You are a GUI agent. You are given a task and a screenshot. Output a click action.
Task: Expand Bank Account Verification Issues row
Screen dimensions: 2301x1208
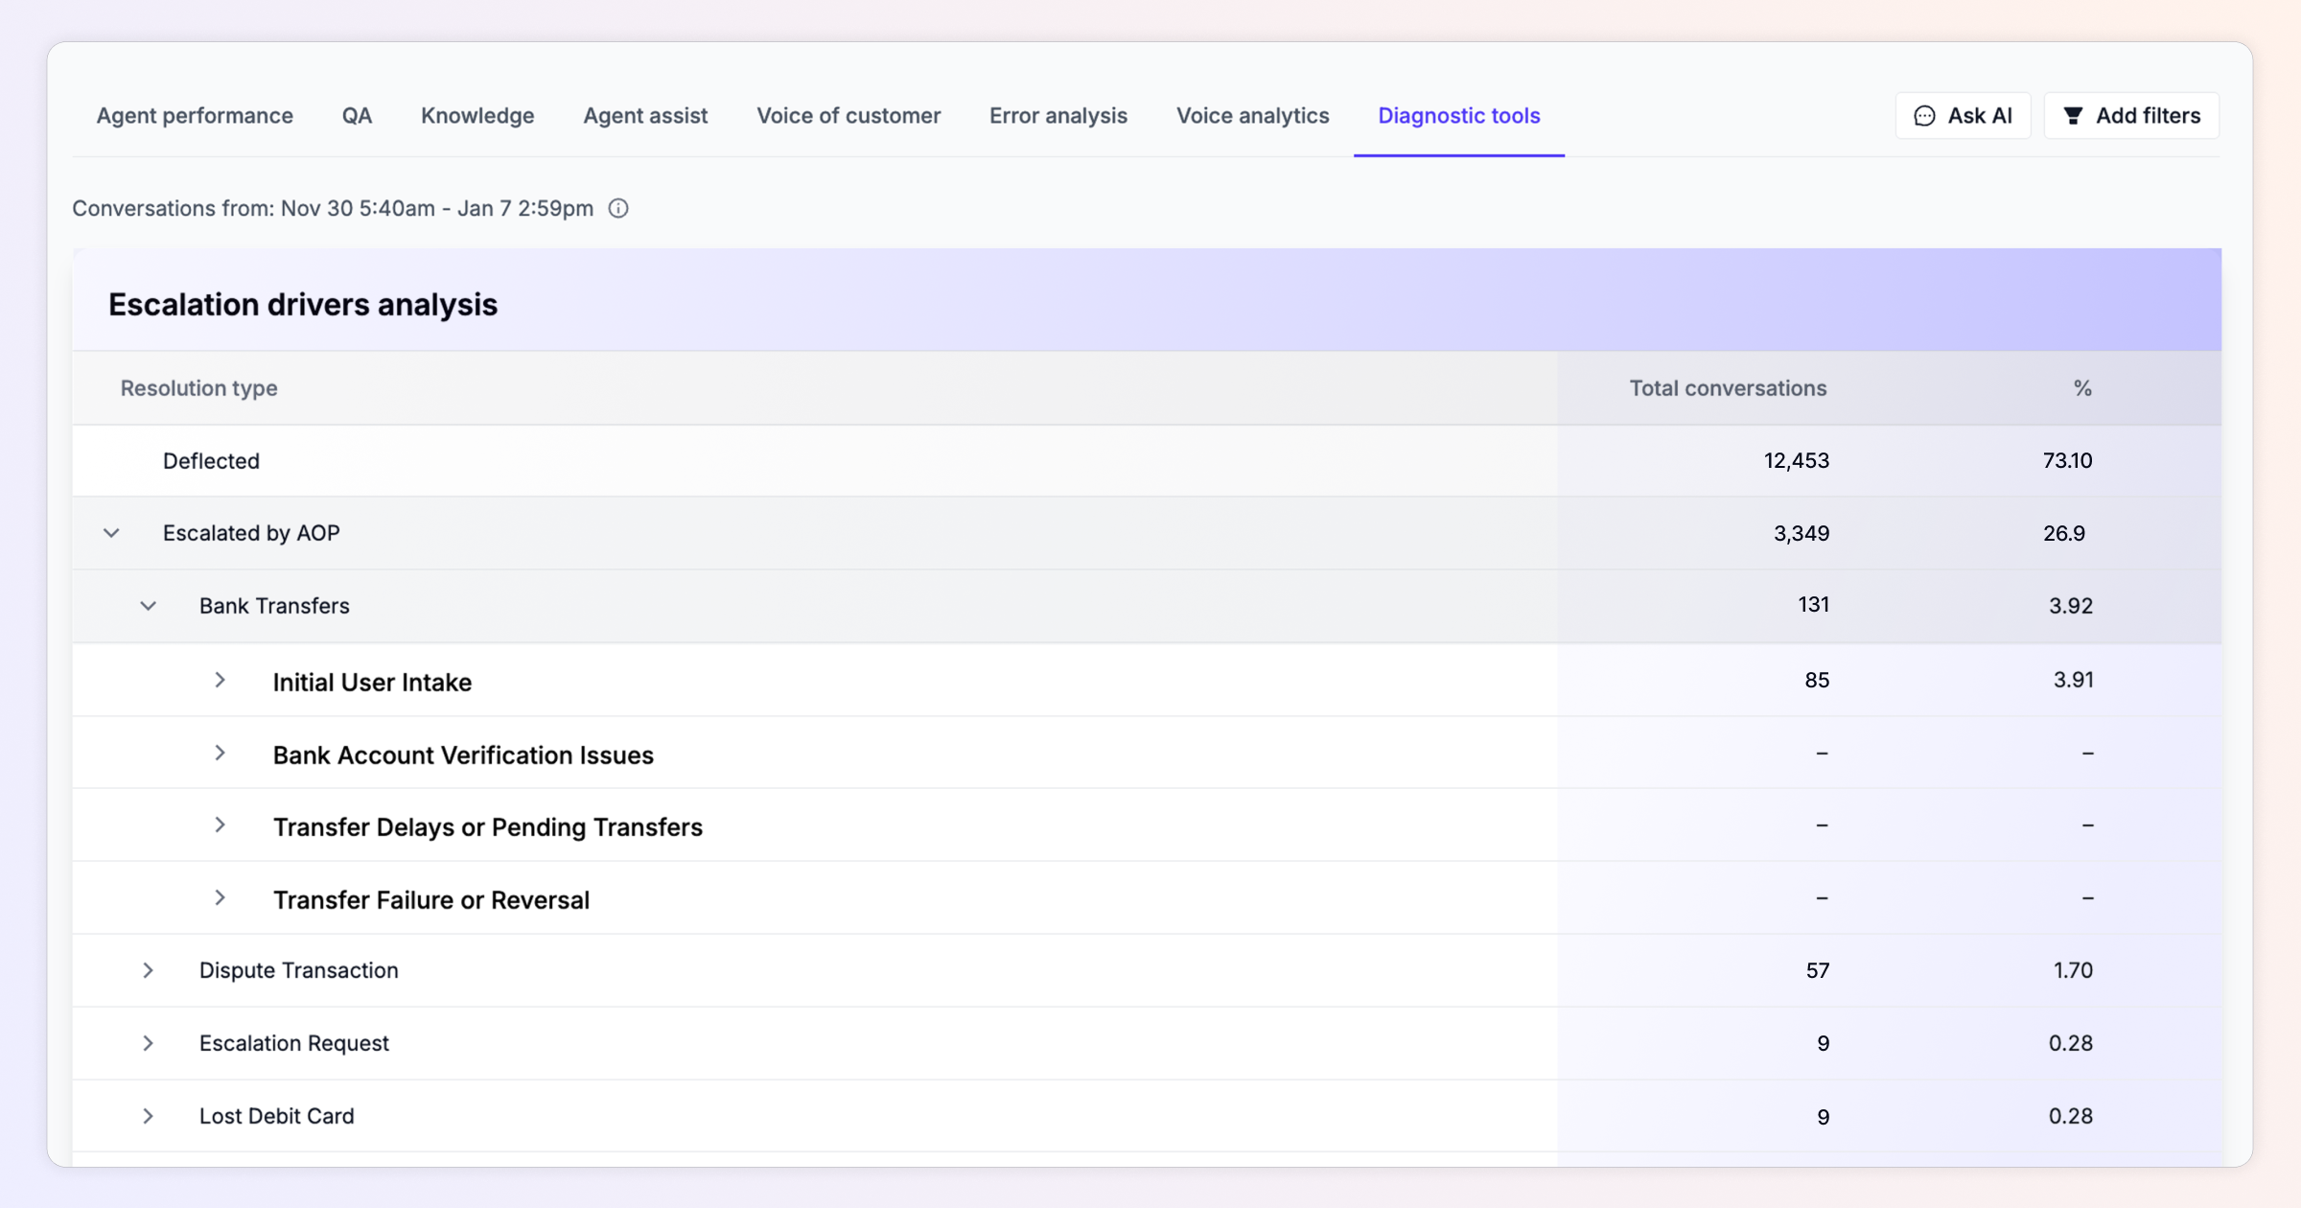coord(220,753)
